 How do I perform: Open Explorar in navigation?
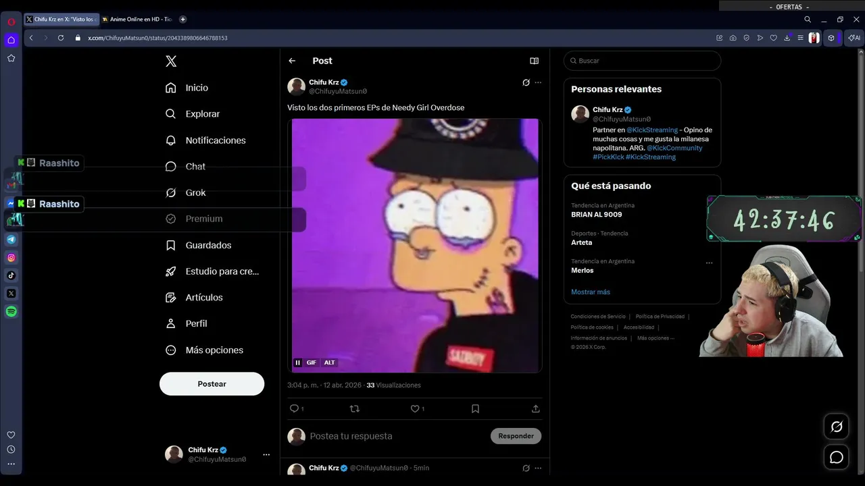[x=193, y=114]
